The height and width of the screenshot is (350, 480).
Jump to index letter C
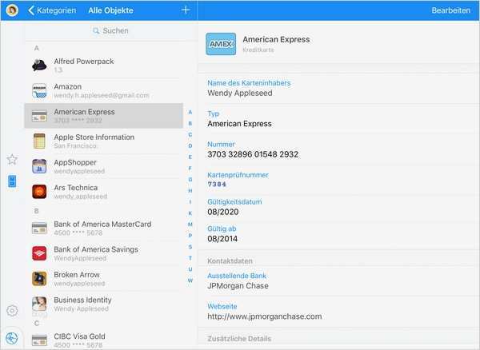tap(190, 135)
